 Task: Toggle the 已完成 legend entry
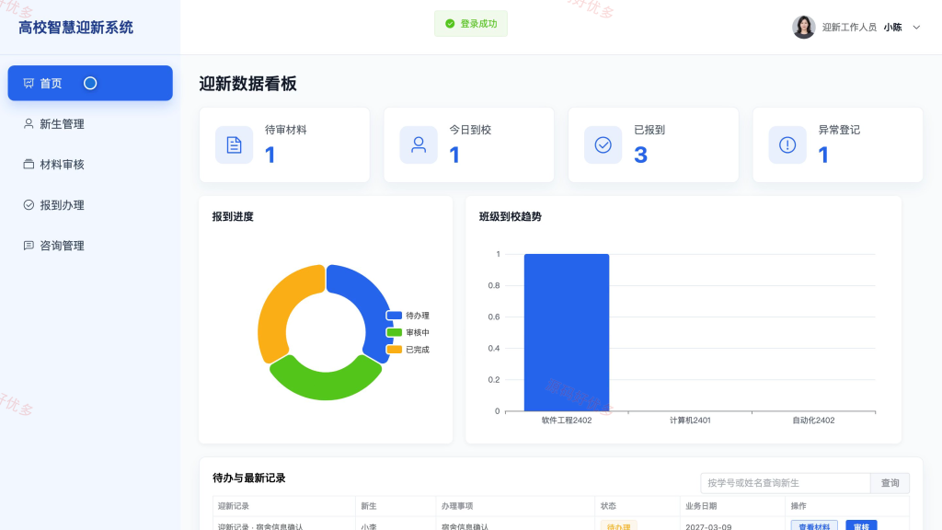[x=408, y=349]
